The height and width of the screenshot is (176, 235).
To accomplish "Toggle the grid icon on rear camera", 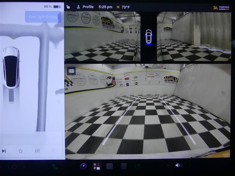I will tap(71, 71).
